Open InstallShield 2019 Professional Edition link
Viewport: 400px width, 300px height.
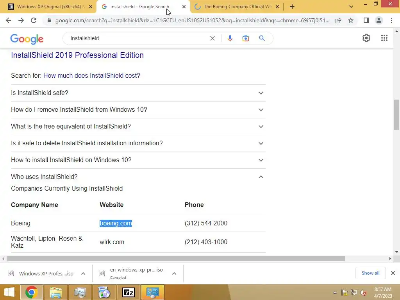point(77,55)
